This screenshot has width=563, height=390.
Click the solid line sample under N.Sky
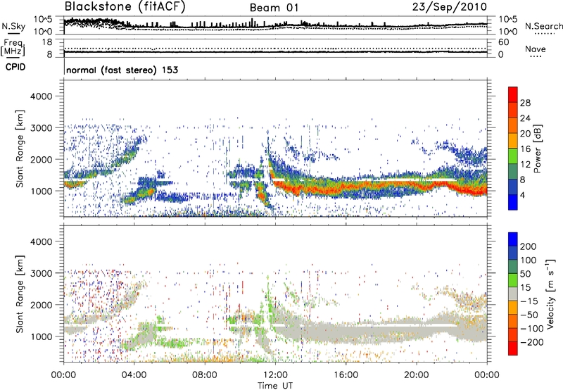[13, 34]
